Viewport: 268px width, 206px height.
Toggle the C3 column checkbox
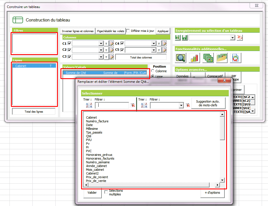pos(69,56)
